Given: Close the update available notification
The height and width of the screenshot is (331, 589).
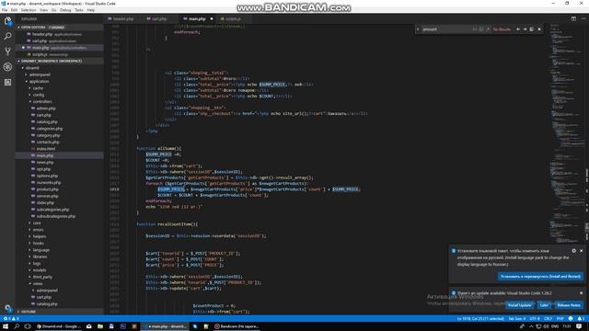Looking at the screenshot, I should coord(581,293).
